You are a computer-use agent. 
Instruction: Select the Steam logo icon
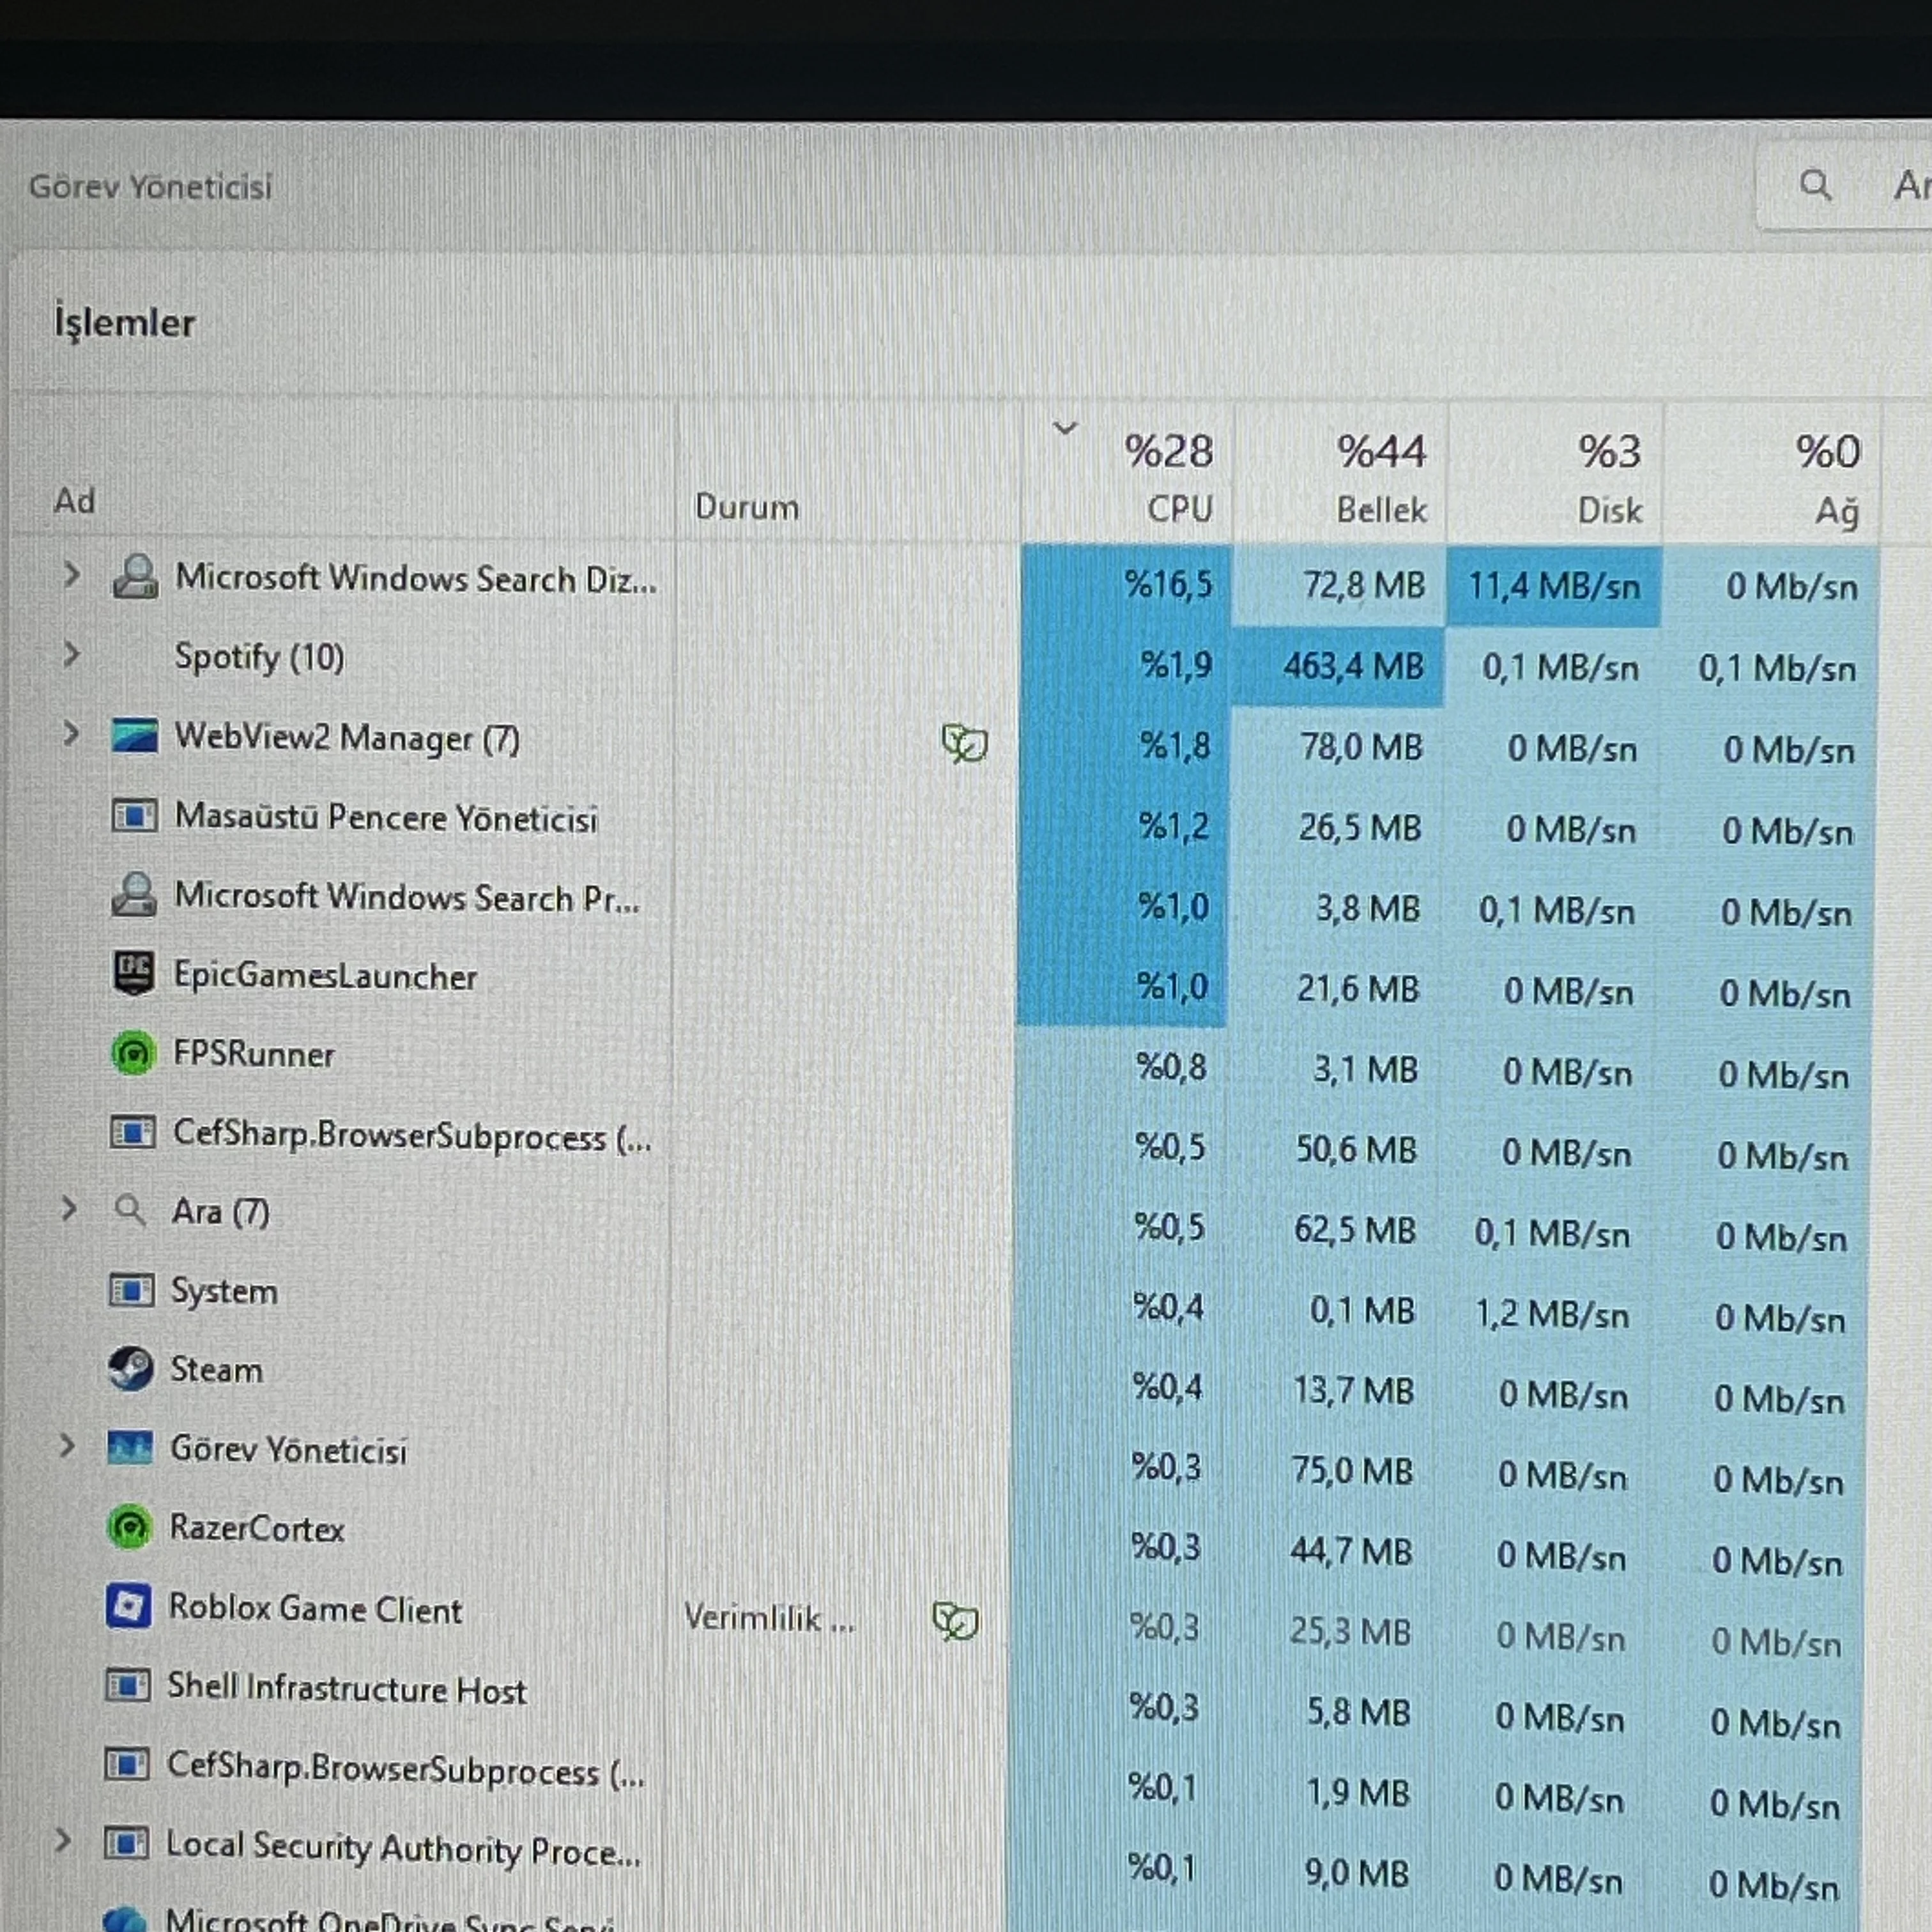coord(131,1369)
